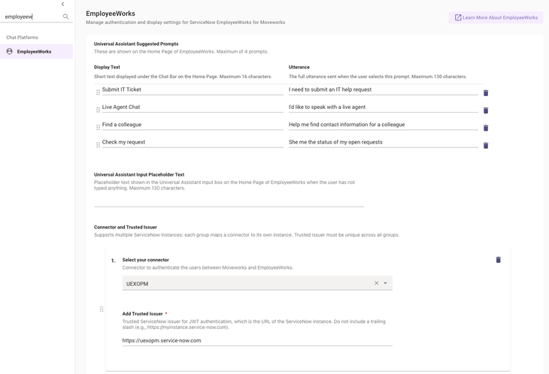Open Learn More About EmployeeWorks link
This screenshot has height=374, width=549.
click(496, 17)
